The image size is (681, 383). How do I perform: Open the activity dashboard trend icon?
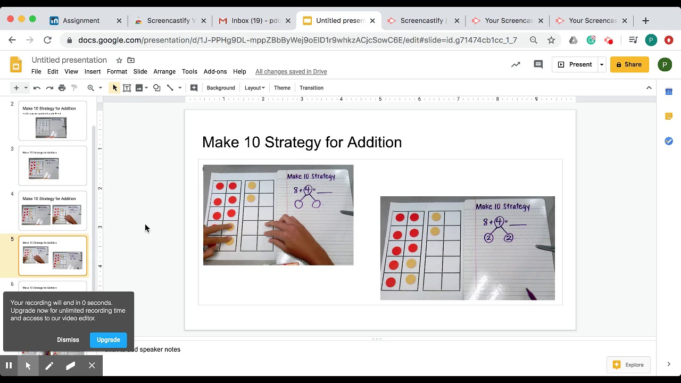click(516, 64)
